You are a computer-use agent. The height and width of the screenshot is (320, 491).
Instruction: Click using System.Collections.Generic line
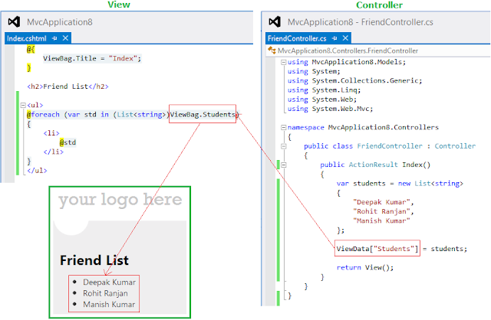[x=354, y=81]
